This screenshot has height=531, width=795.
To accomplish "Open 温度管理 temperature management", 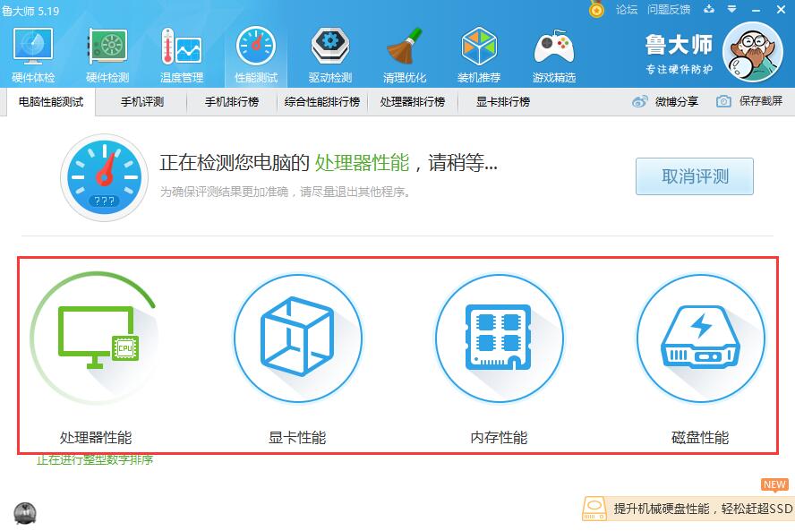I will point(182,51).
